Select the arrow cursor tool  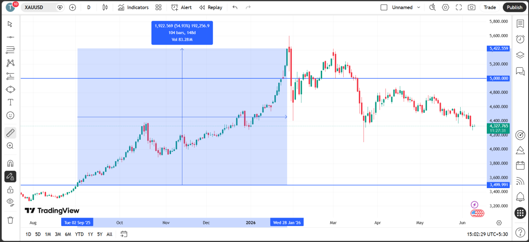click(x=10, y=24)
